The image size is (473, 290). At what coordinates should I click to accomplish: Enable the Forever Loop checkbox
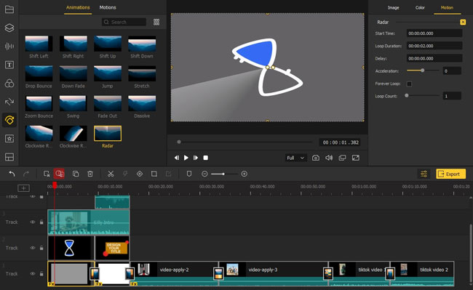[409, 84]
